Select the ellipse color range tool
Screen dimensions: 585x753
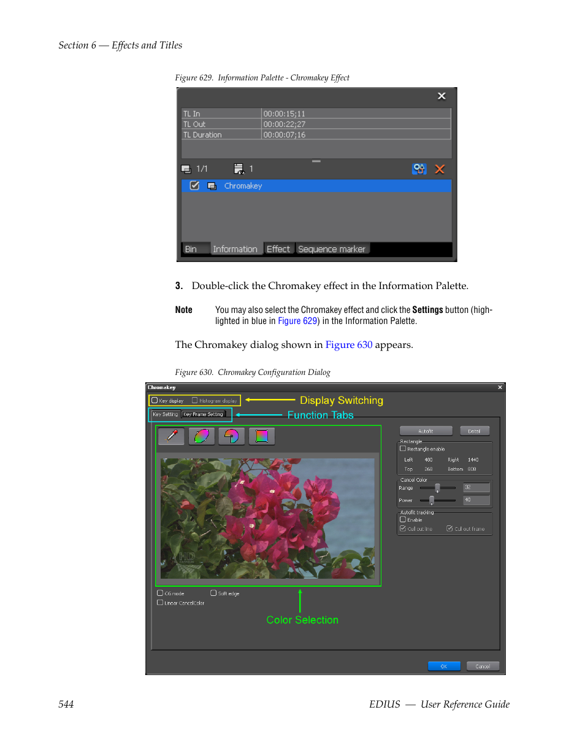pyautogui.click(x=202, y=436)
